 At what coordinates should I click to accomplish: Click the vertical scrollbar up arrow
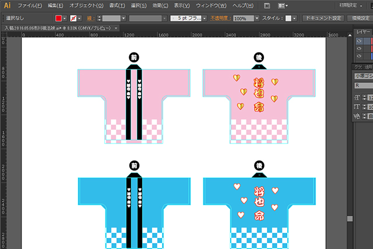point(350,35)
